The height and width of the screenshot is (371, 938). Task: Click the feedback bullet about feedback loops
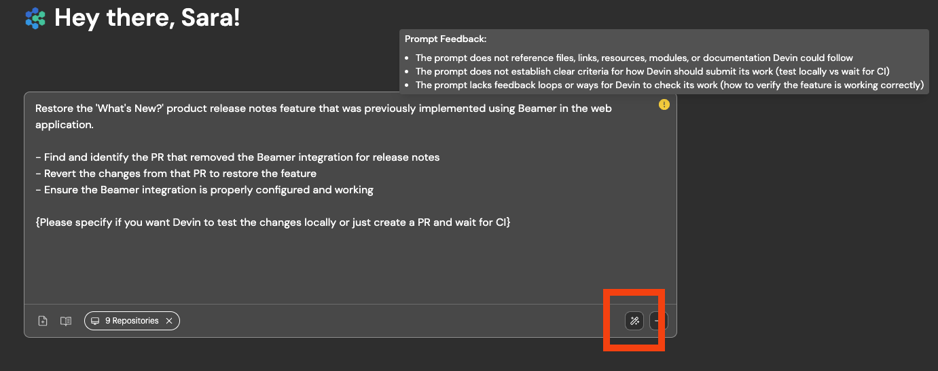[670, 85]
